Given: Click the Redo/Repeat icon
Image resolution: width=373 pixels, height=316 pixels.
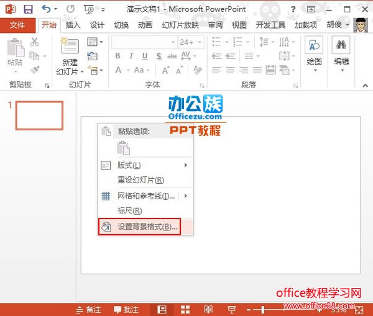Looking at the screenshot, I should [x=70, y=9].
